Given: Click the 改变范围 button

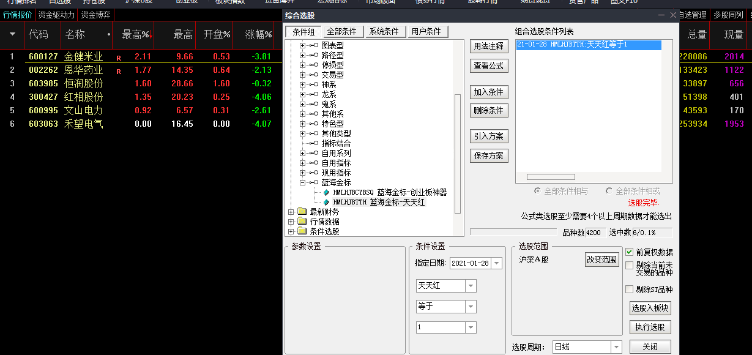Looking at the screenshot, I should [603, 259].
